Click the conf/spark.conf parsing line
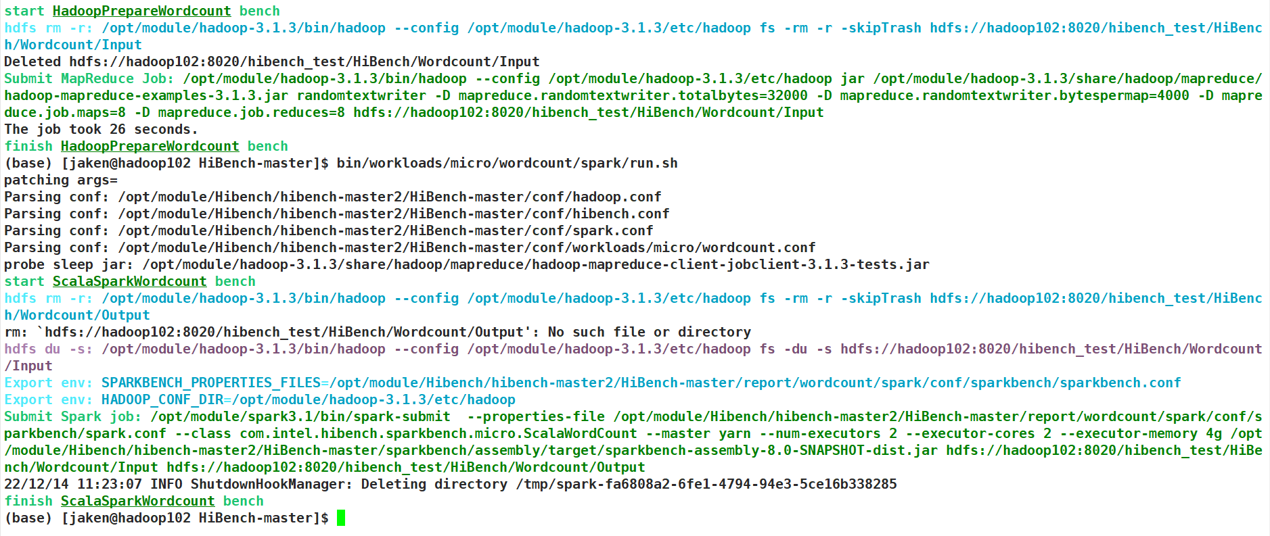 (329, 230)
